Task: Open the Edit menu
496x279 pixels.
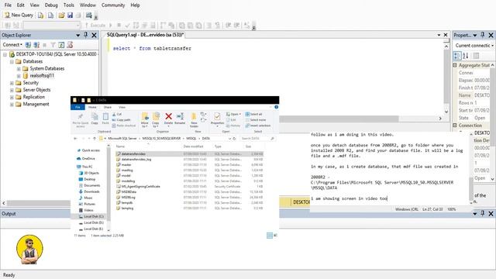Action: tap(21, 5)
